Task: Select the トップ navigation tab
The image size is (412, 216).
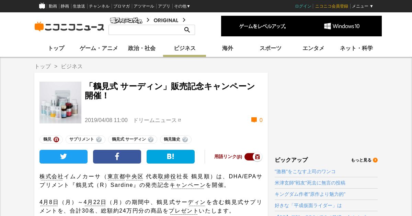Action: click(56, 48)
